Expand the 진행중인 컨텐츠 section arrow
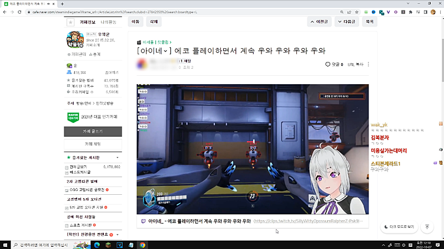 (118, 235)
